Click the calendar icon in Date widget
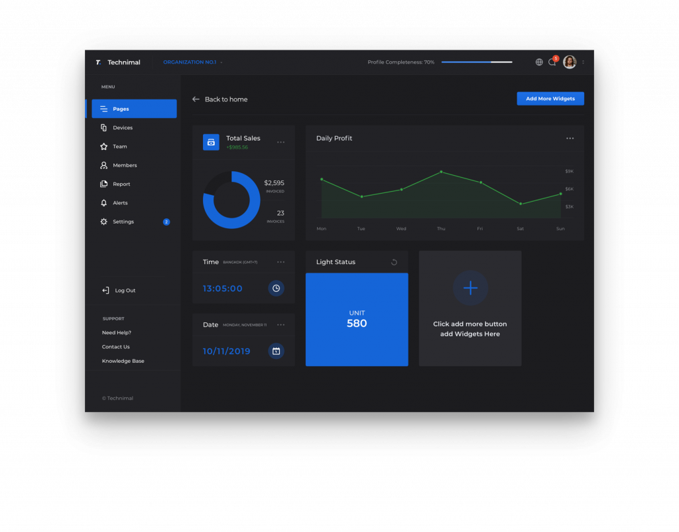This screenshot has height=532, width=679. (277, 351)
